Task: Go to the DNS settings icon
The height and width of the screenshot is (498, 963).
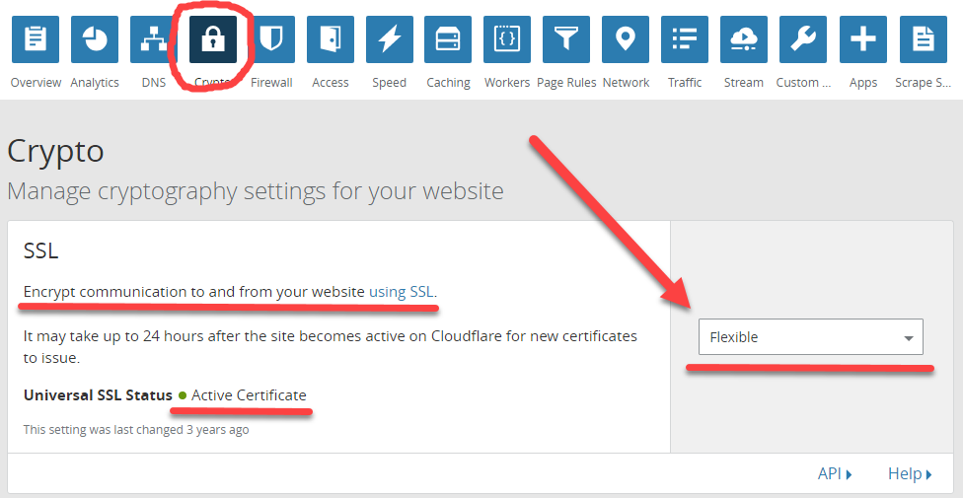Action: coord(154,39)
